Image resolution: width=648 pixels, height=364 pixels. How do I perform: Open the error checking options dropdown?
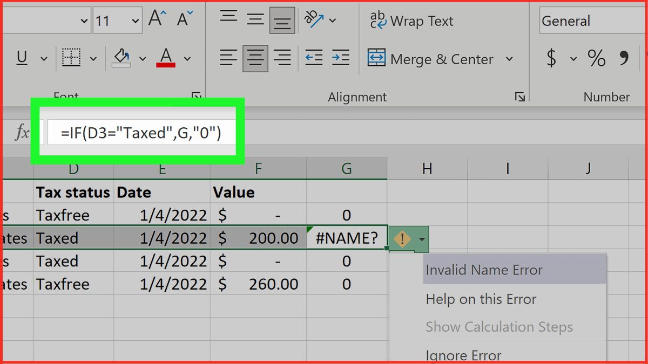[422, 239]
